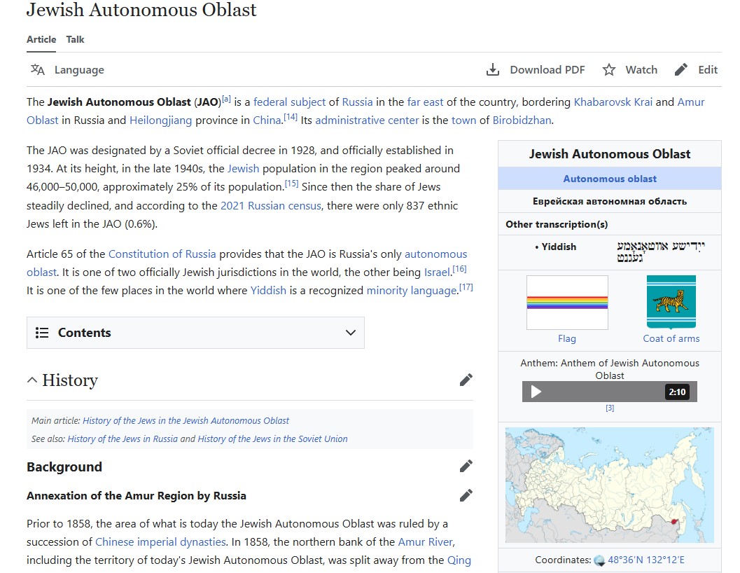The height and width of the screenshot is (573, 740).
Task: Click the Coat of arms caption link
Action: [671, 339]
